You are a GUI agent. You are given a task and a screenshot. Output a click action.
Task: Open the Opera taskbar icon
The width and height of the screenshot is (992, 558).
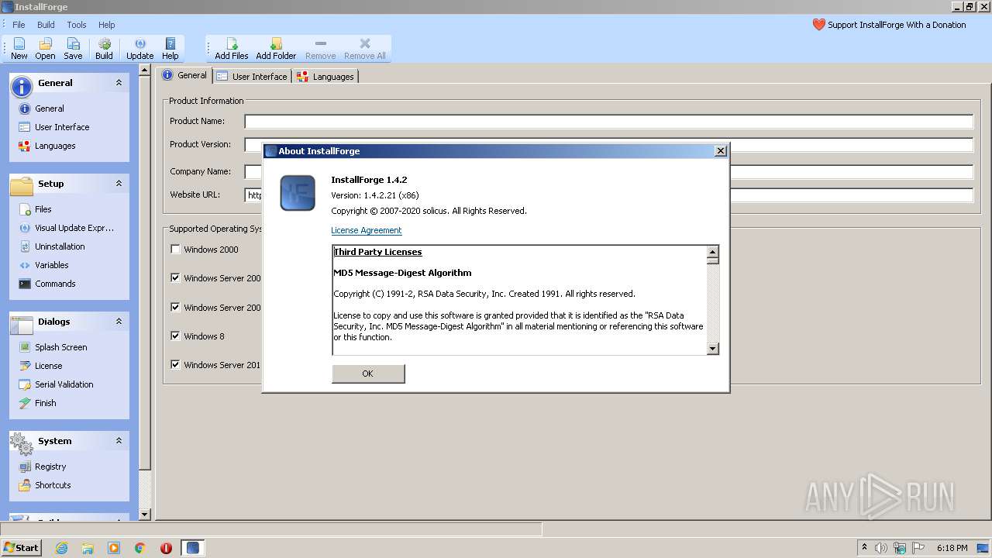point(166,548)
